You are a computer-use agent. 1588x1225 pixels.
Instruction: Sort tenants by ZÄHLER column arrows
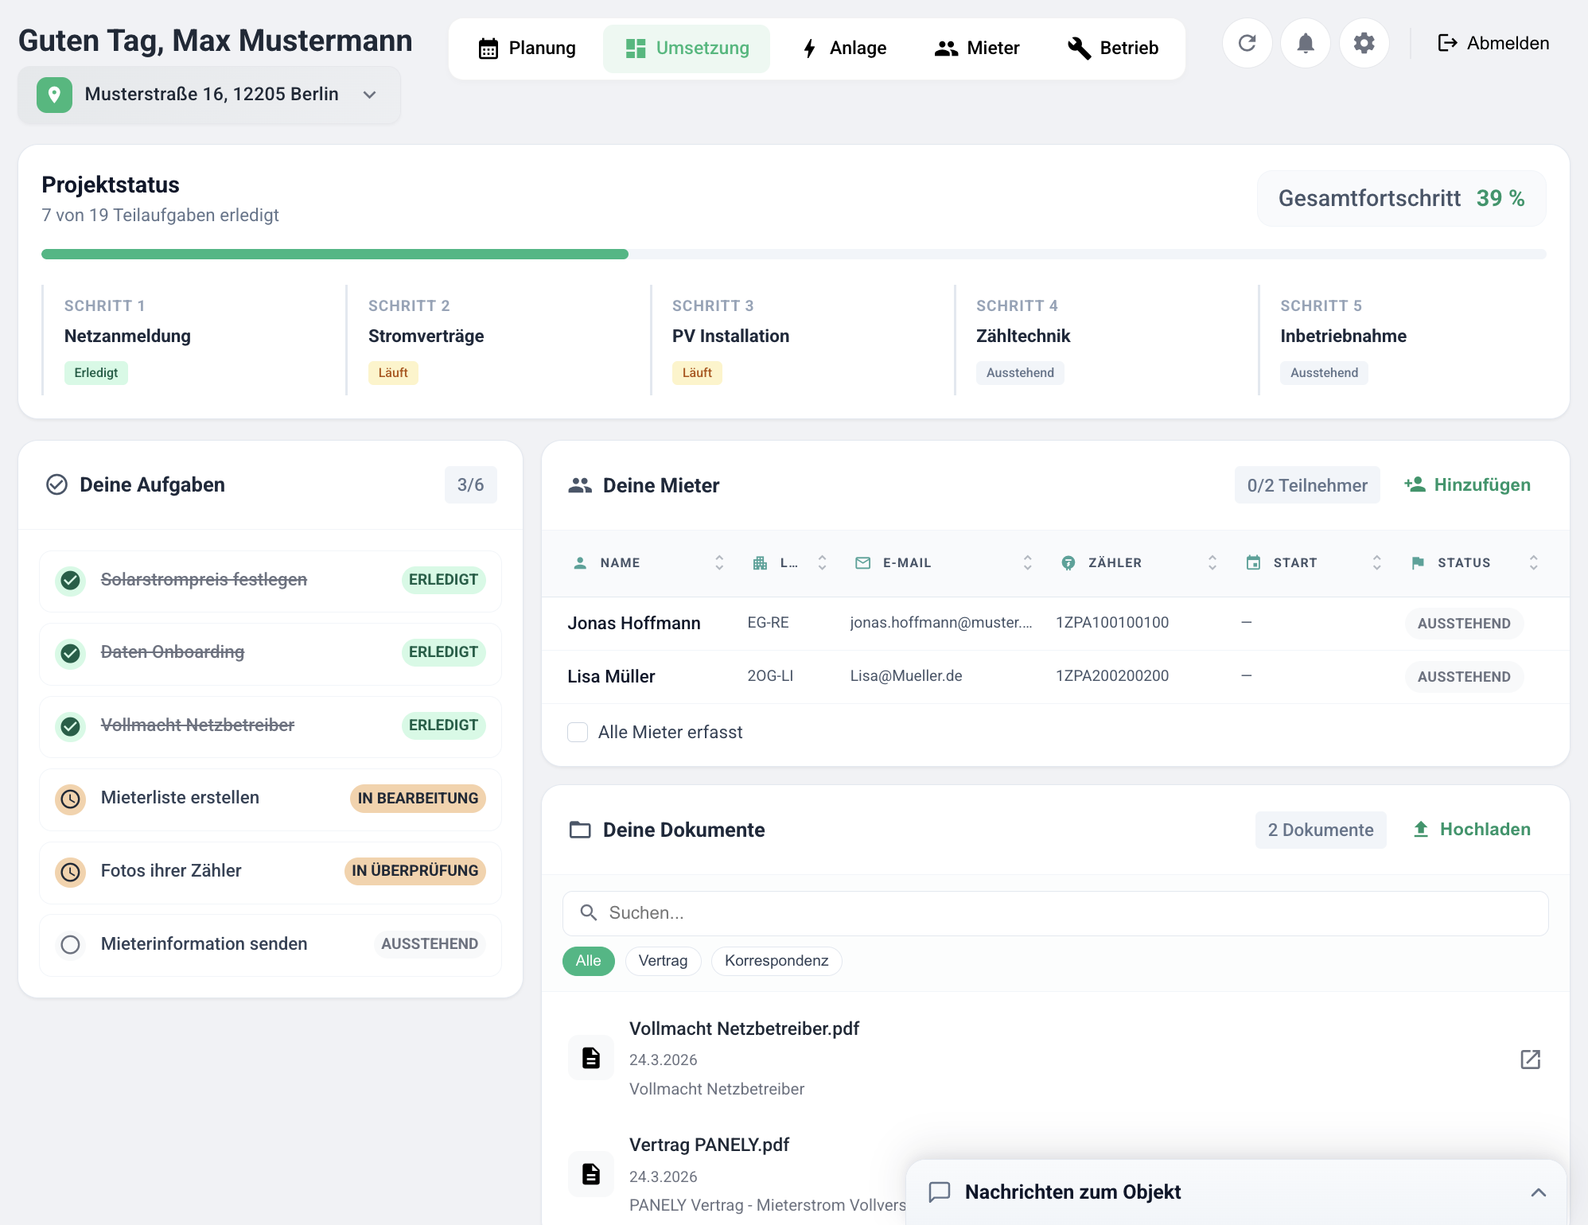(1212, 563)
